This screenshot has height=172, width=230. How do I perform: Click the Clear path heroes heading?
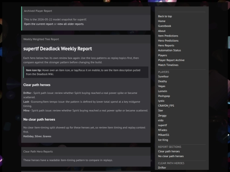(x=37, y=85)
